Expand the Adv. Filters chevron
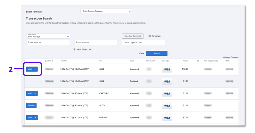 [90, 49]
